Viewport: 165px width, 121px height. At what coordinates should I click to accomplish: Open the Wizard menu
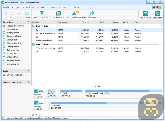pyautogui.click(x=53, y=7)
